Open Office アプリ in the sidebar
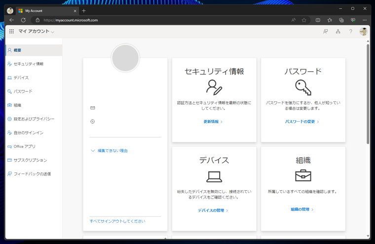Viewport: 375px width, 244px height. (34, 146)
